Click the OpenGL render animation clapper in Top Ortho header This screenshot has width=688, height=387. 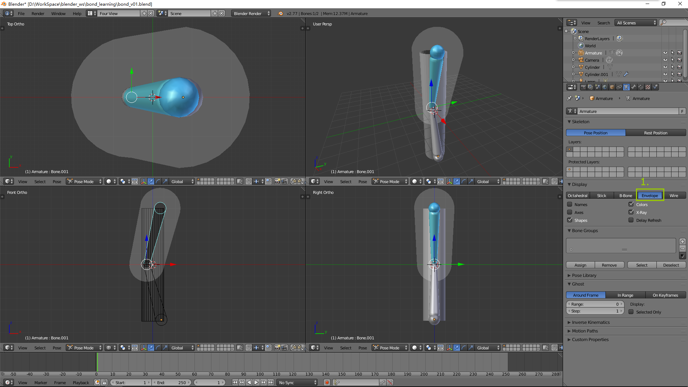[284, 181]
